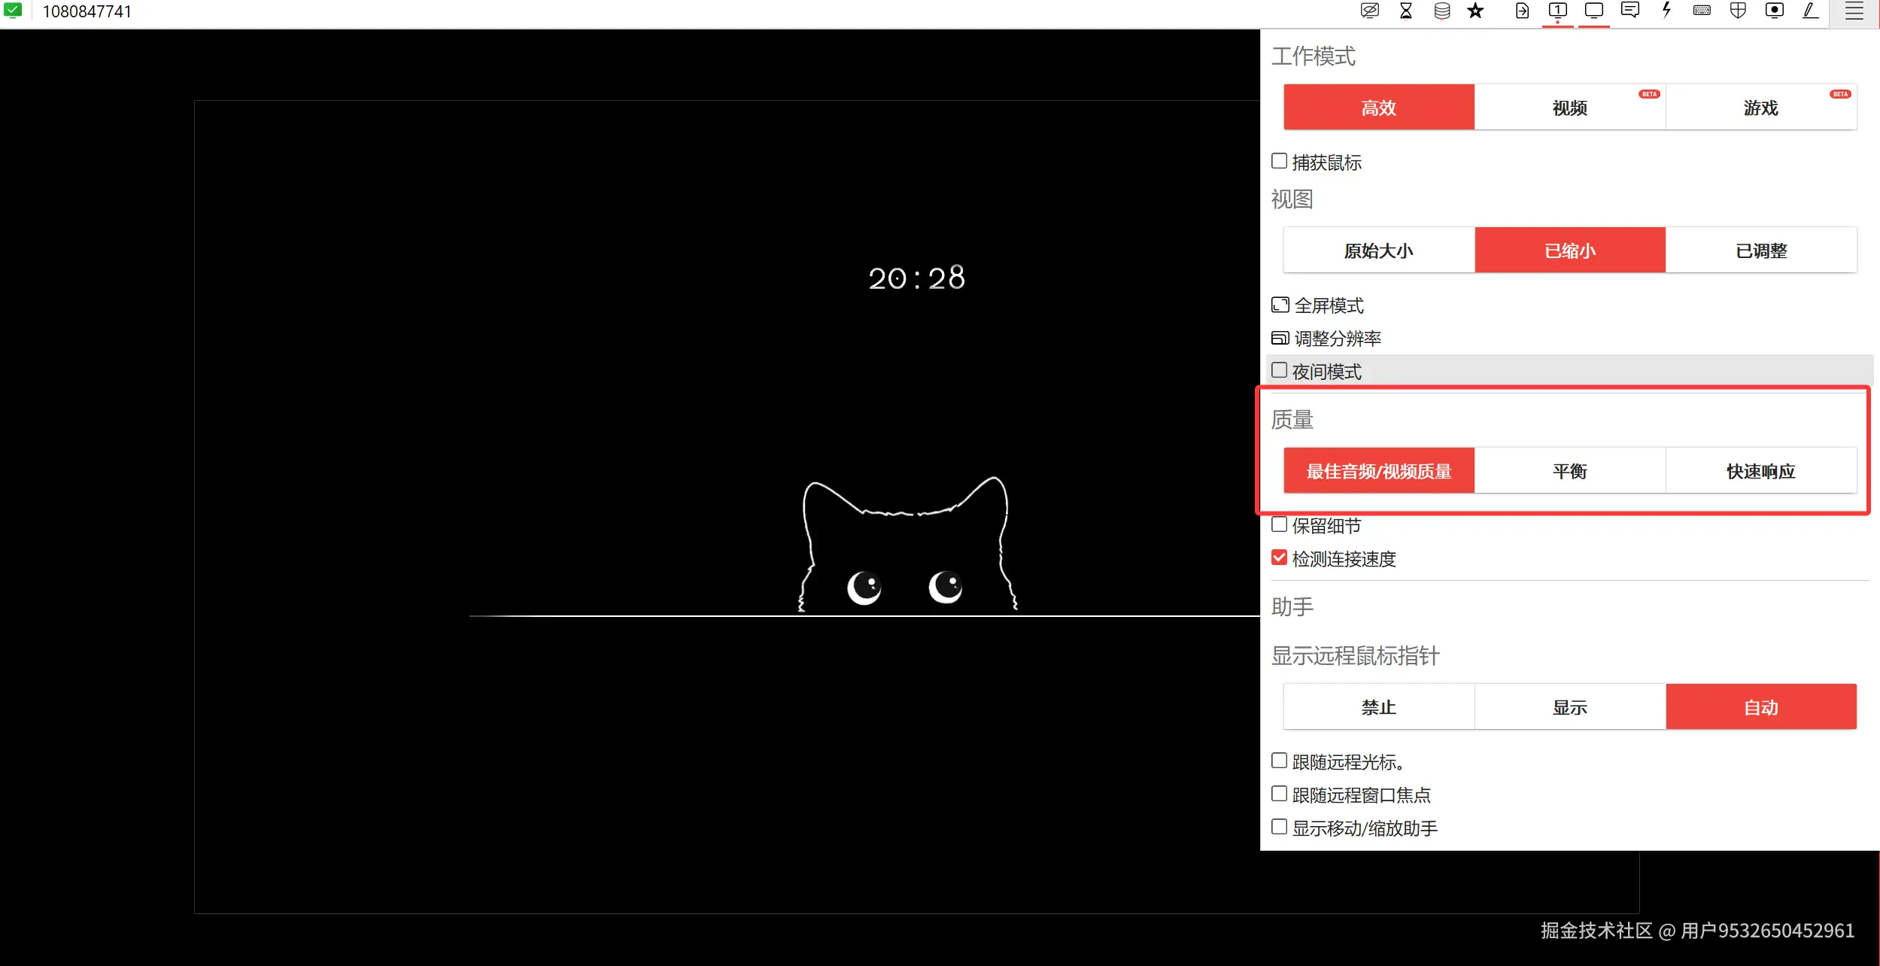Enable the 捕获鼠标 checkbox
Viewport: 1880px width, 966px height.
click(x=1279, y=161)
